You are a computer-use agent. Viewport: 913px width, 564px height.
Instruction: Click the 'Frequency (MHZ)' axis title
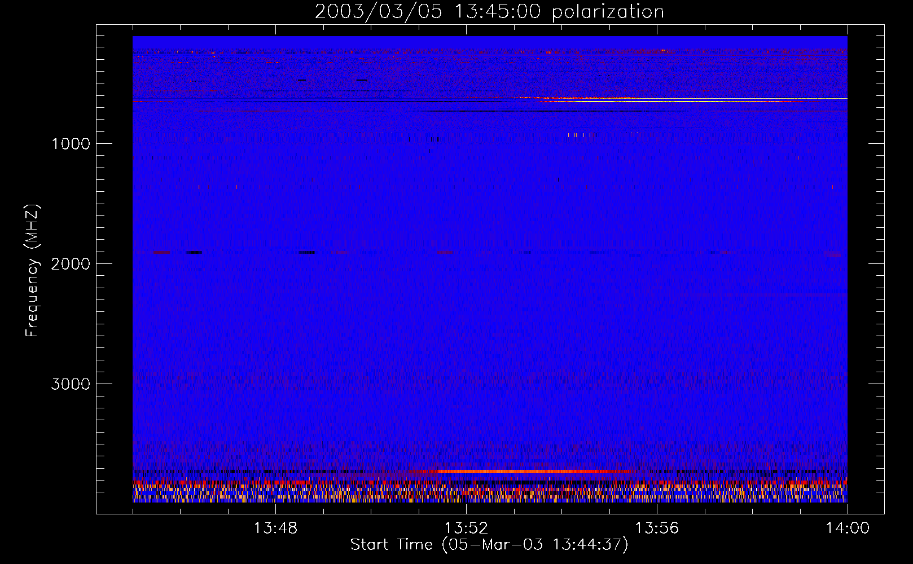[x=32, y=271]
